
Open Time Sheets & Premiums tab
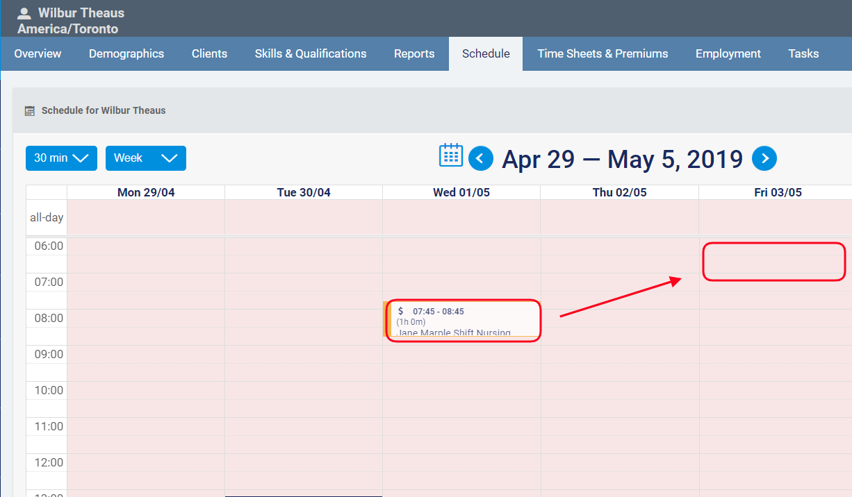point(603,53)
